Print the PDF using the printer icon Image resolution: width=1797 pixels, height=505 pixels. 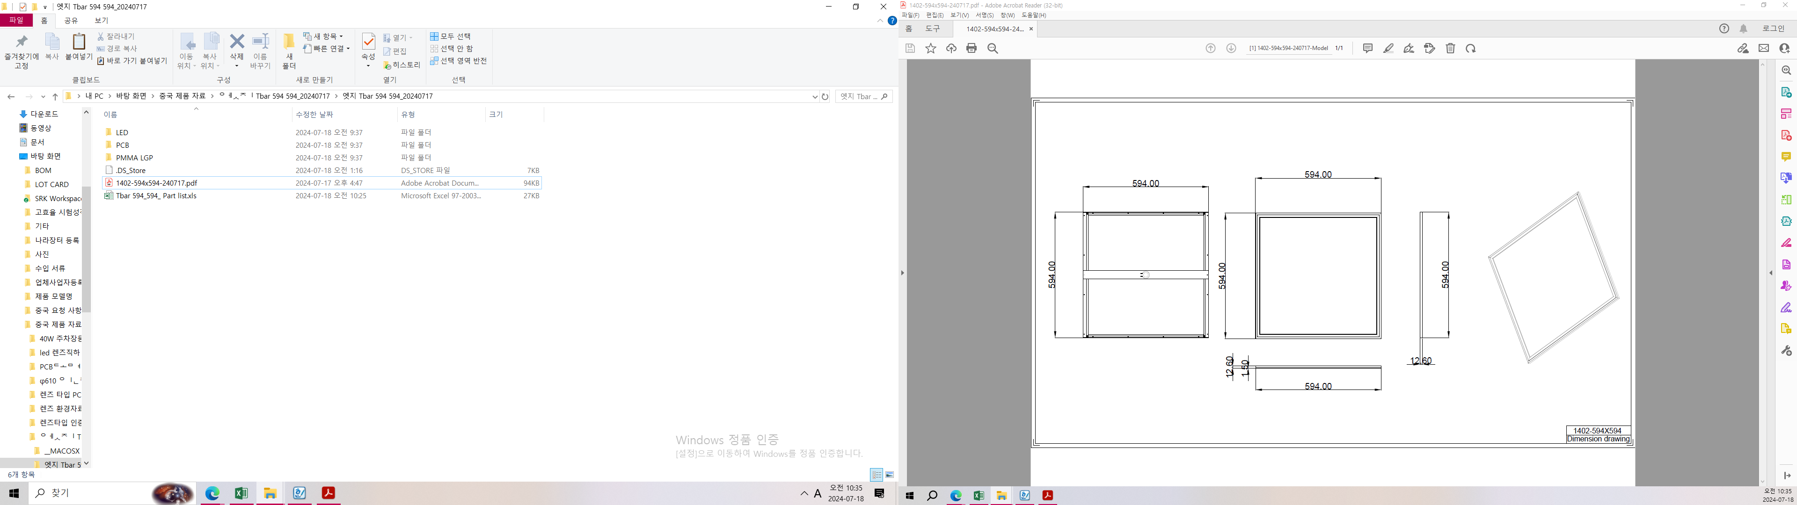(972, 48)
